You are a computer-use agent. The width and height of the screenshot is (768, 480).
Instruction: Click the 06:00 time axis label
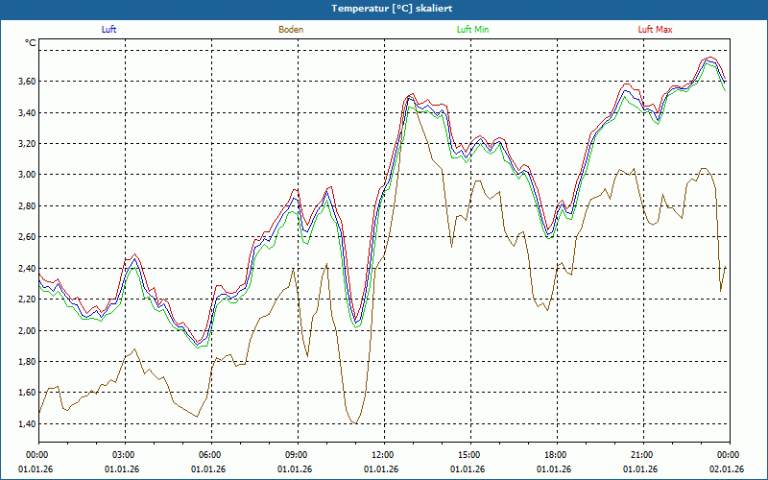click(209, 455)
